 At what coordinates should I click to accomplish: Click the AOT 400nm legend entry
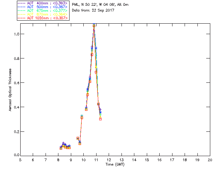[43, 3]
